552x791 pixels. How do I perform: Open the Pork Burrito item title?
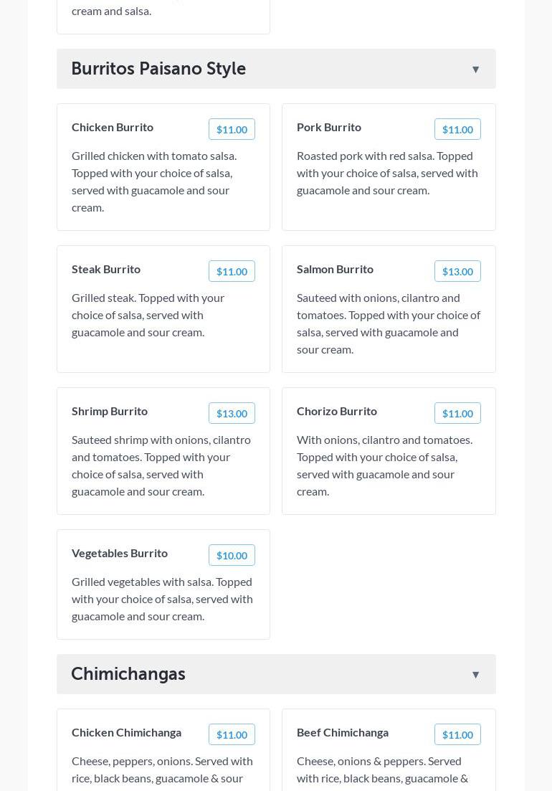pyautogui.click(x=329, y=127)
